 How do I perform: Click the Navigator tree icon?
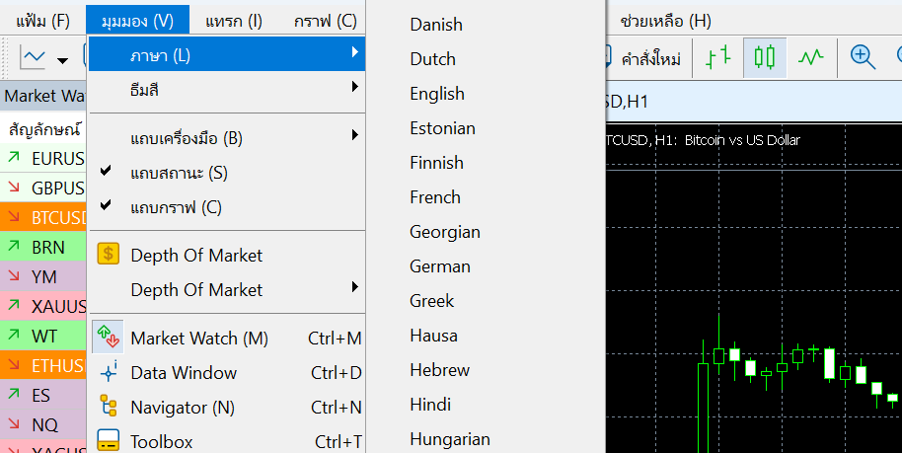click(109, 407)
